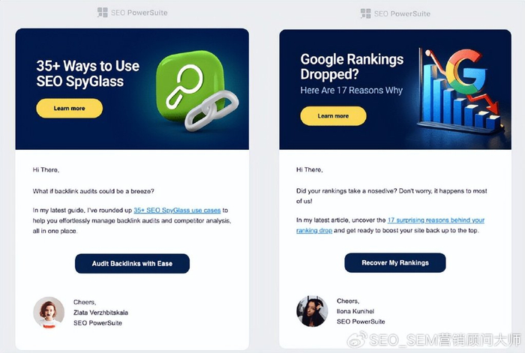Viewport: 525px width, 353px height.
Task: Click Ilona Kunihel's avatar photo
Action: point(312,311)
